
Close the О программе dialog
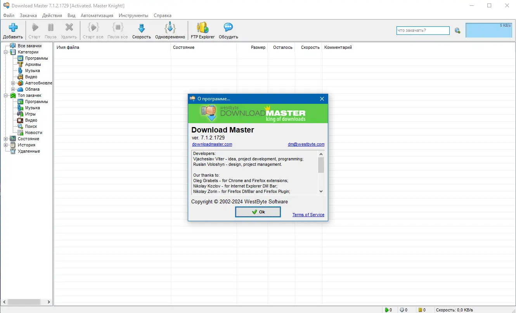322,99
